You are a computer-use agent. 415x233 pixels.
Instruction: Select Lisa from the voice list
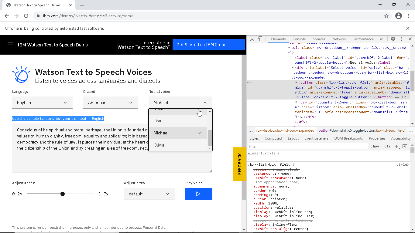[178, 121]
